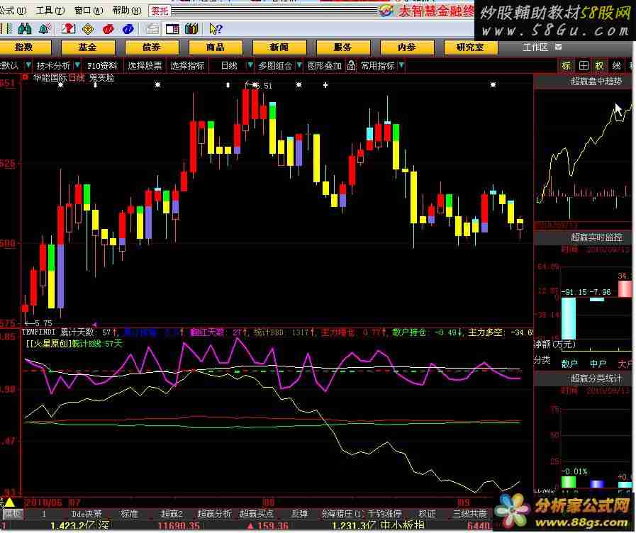Image resolution: width=636 pixels, height=533 pixels.
Task: Switch to the 内参 tab
Action: coord(406,47)
